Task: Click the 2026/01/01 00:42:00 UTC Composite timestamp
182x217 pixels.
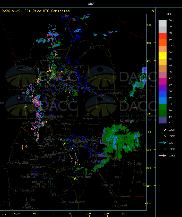Action: point(36,11)
